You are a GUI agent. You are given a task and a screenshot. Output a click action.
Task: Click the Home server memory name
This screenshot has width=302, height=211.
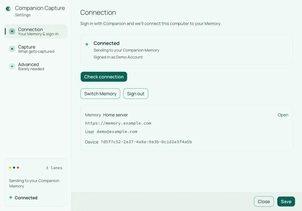[115, 115]
